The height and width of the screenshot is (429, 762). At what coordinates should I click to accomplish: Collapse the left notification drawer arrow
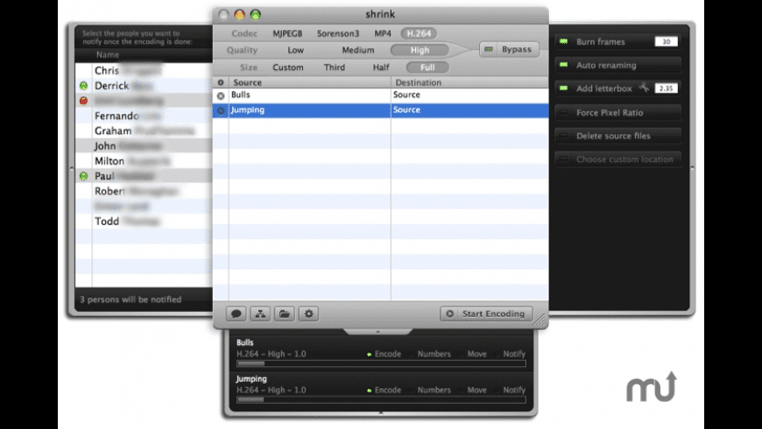tap(72, 169)
